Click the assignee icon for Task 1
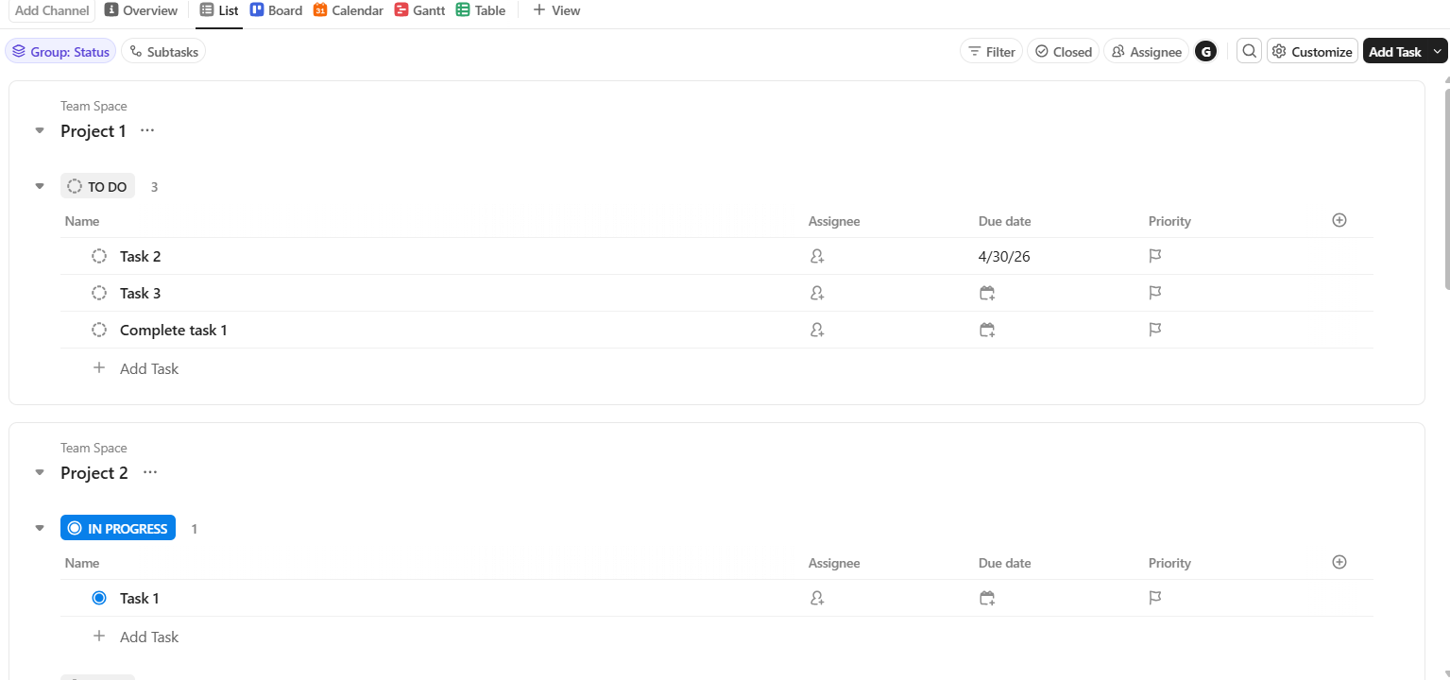 pos(817,598)
